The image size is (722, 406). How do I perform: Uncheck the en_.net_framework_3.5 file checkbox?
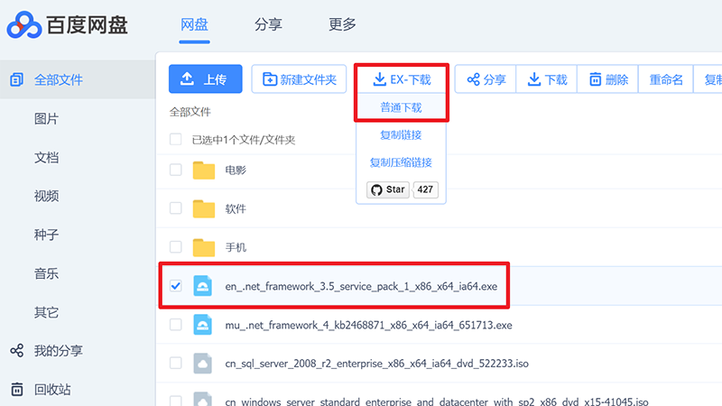coord(176,286)
